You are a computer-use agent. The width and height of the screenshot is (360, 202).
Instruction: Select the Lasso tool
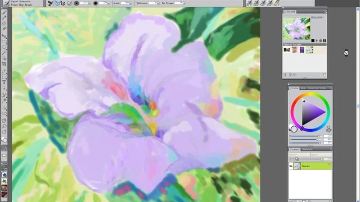(x=4, y=47)
